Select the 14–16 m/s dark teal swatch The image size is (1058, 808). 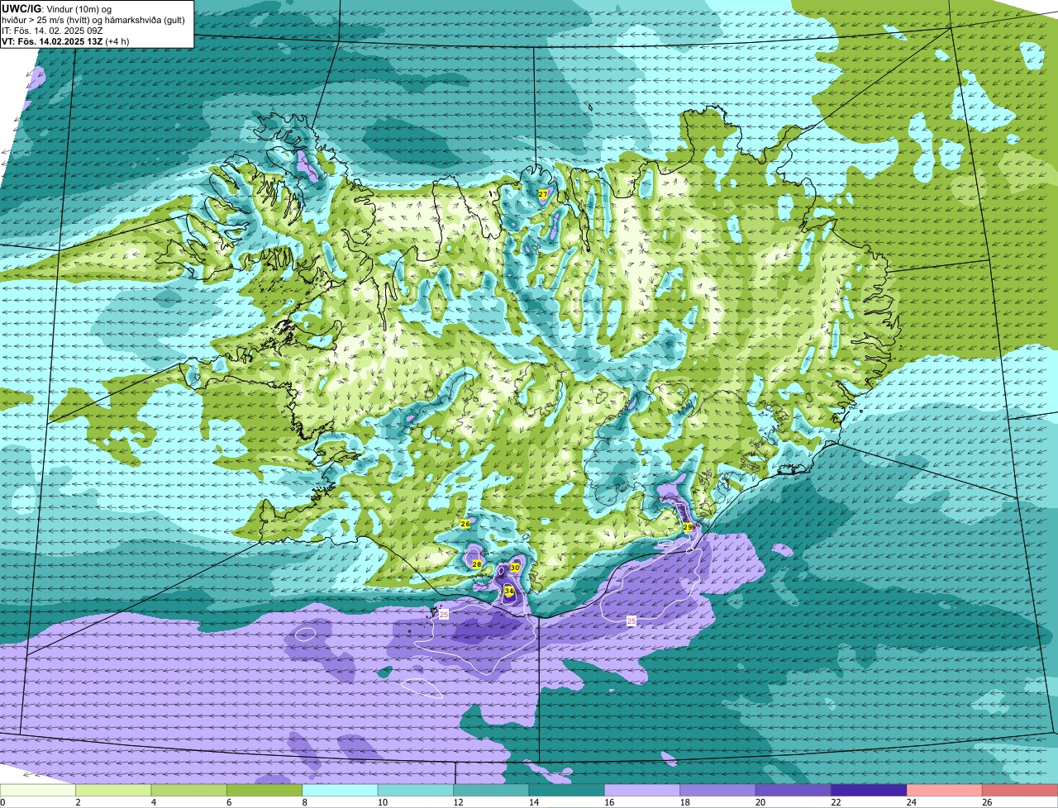[567, 791]
